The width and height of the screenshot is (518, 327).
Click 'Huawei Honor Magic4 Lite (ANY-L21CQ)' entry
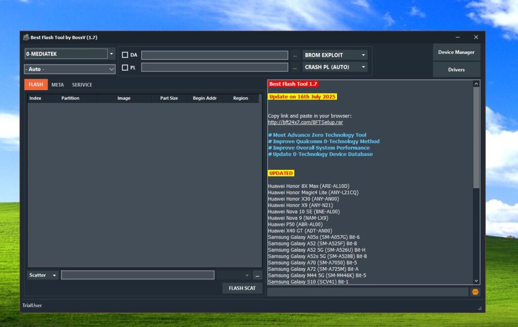(313, 192)
